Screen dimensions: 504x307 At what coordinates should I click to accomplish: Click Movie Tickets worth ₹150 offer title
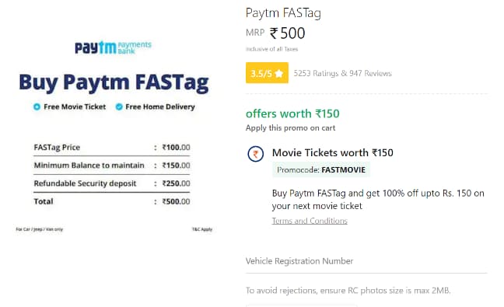click(x=333, y=152)
